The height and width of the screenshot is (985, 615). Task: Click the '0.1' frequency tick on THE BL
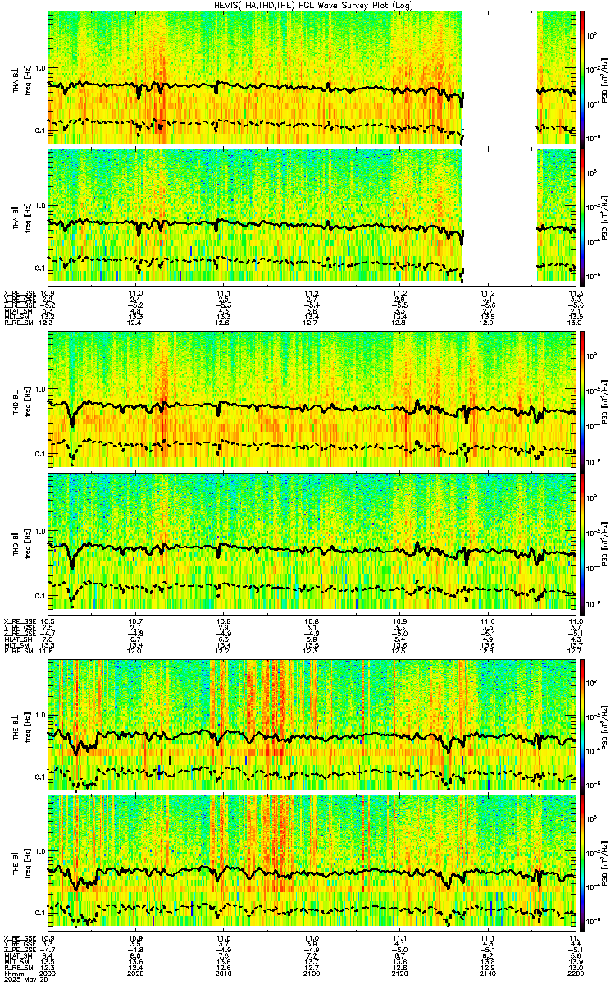coord(39,776)
